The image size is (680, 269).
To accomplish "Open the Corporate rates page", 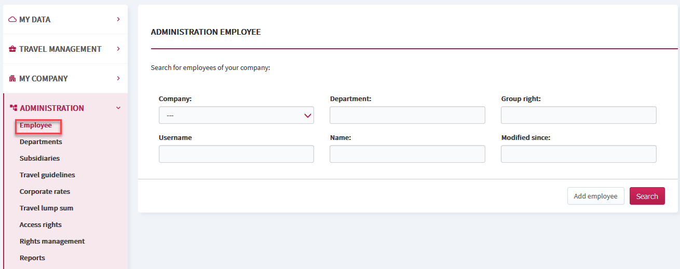I will [45, 191].
